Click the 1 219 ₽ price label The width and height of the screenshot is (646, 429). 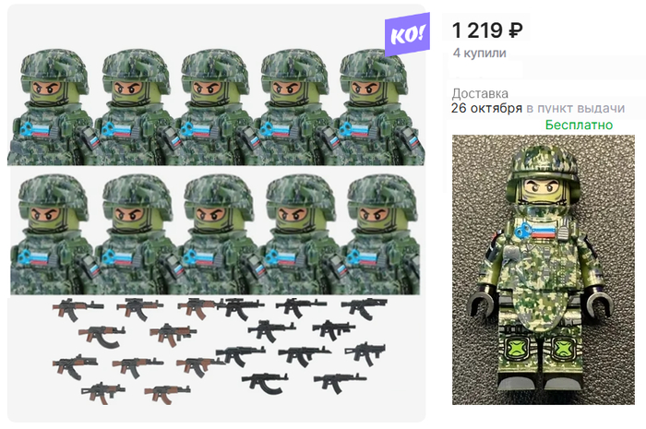tap(487, 30)
